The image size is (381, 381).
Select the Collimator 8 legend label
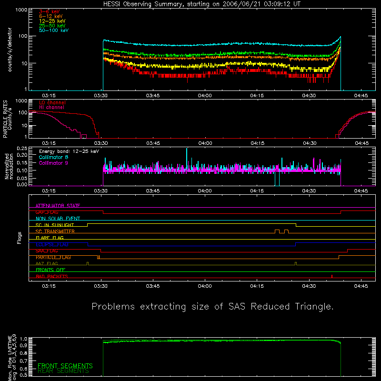click(x=53, y=157)
